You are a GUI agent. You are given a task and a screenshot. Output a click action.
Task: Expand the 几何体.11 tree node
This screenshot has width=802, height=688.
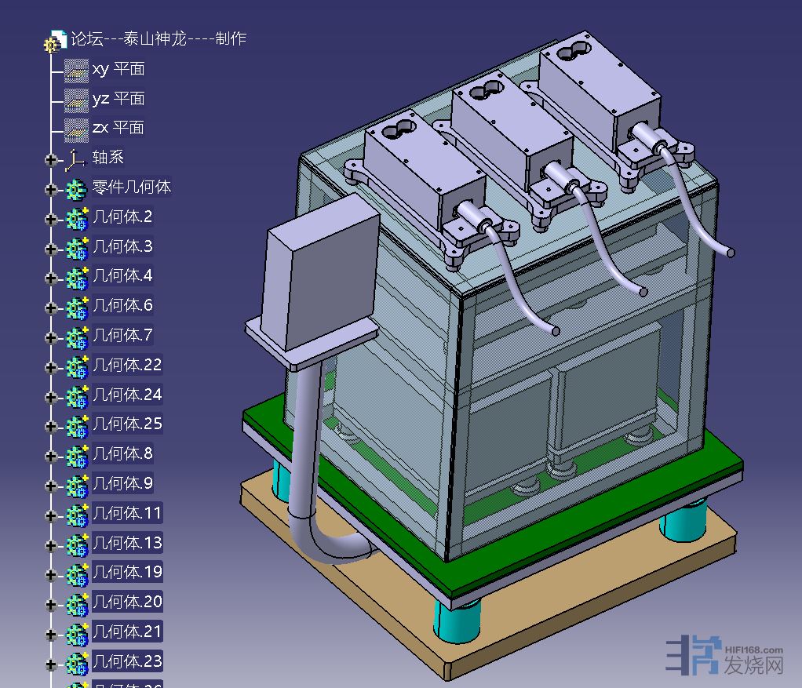coord(52,515)
